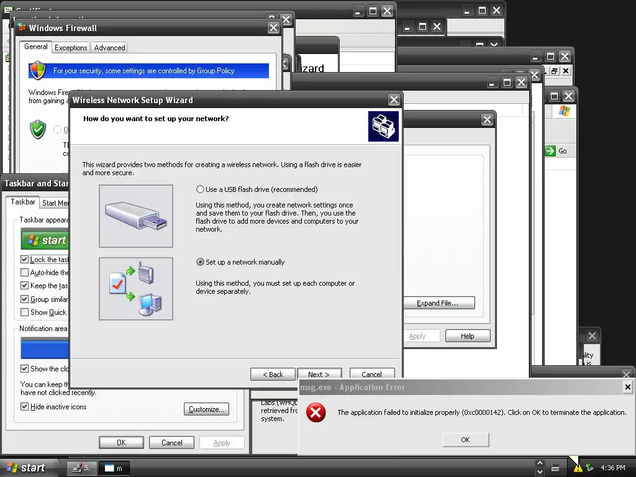Click the keyboard icon in system tray
The image size is (636, 477).
[555, 468]
